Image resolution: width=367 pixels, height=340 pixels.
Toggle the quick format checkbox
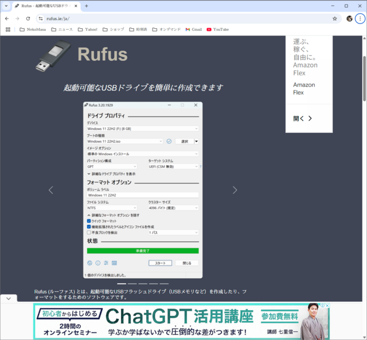pos(89,221)
